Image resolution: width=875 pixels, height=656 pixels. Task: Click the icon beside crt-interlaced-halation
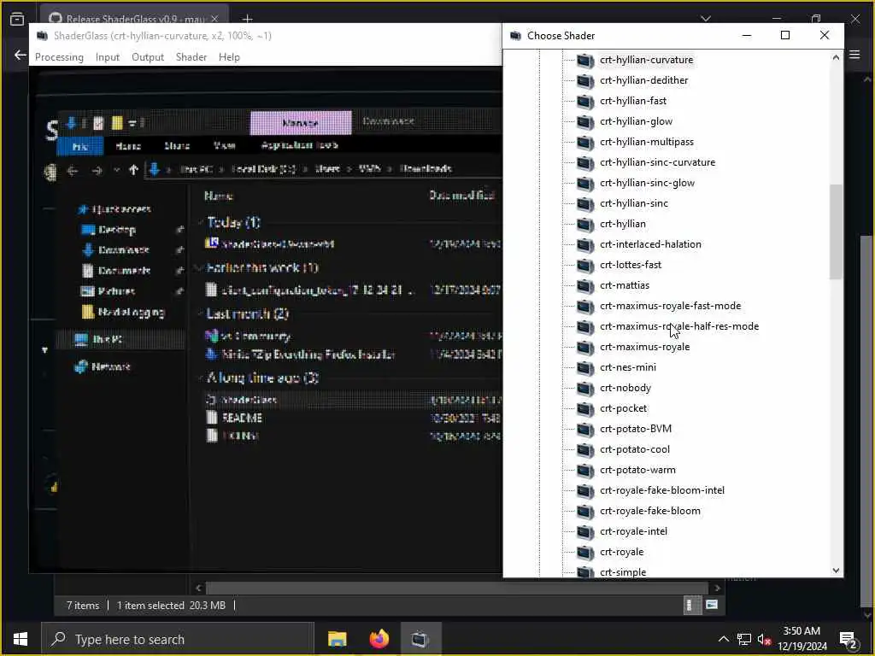pyautogui.click(x=584, y=245)
